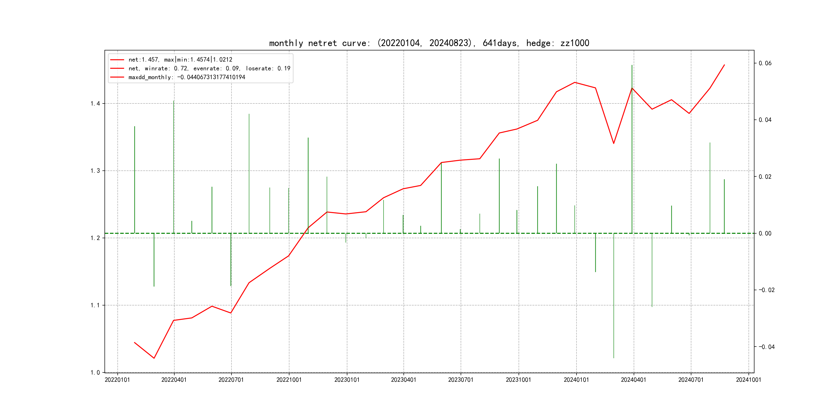Viewport: 838px width, 419px height.
Task: Click the 20230701 x-axis tick label
Action: [461, 380]
